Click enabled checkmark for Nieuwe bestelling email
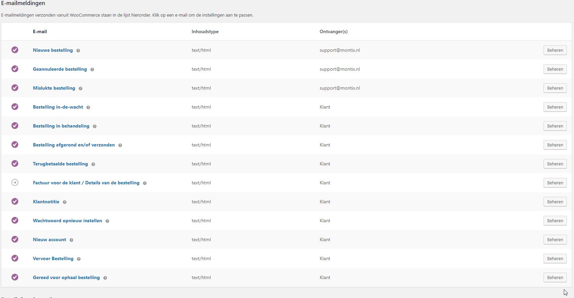Viewport: 574px width, 298px height. (x=15, y=50)
